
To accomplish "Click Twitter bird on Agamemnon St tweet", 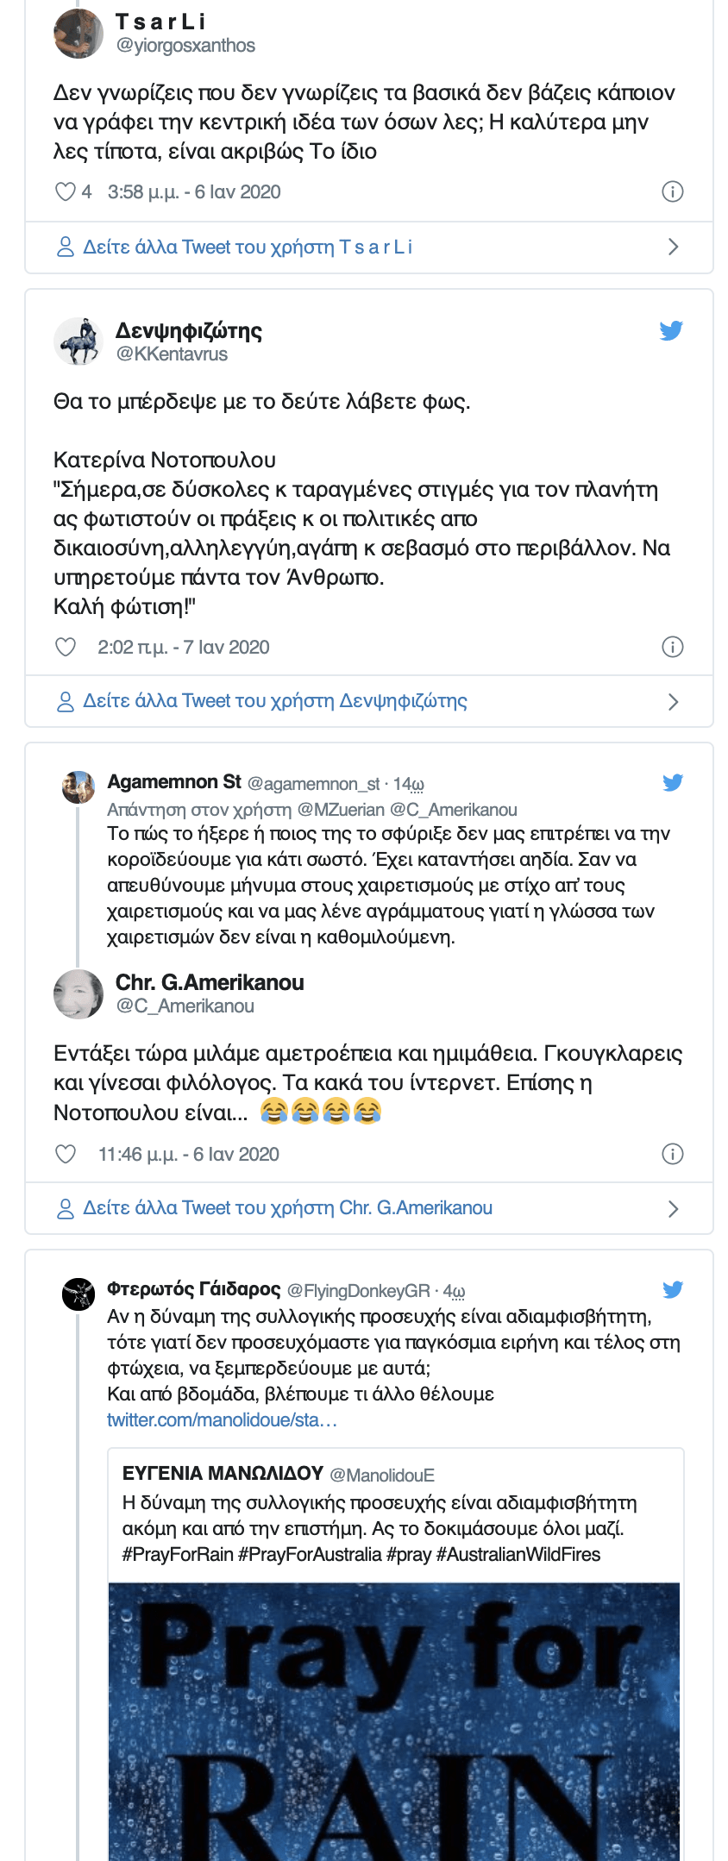I will [673, 782].
